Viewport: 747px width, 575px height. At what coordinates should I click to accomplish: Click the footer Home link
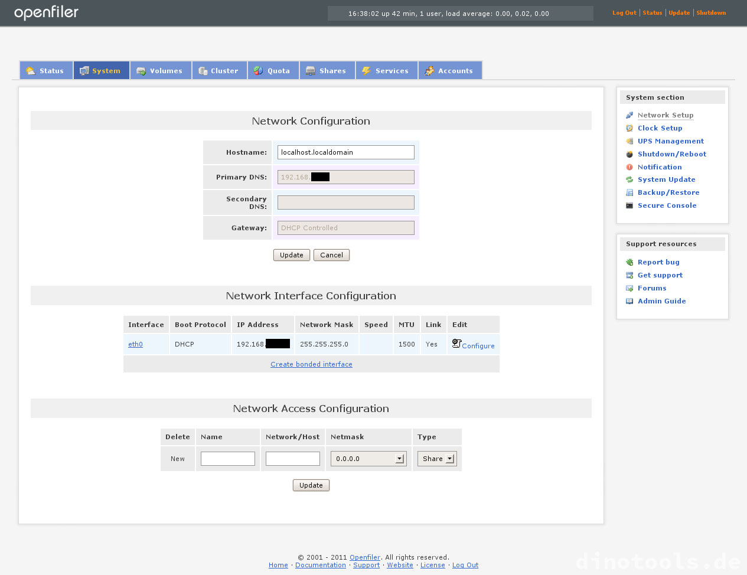tap(278, 565)
